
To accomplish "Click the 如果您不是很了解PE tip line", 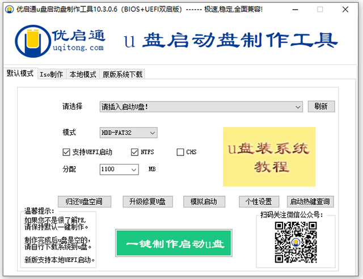I will 56,220.
